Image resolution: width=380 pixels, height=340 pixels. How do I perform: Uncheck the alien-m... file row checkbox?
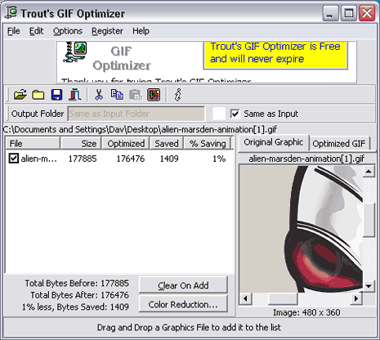tap(14, 159)
